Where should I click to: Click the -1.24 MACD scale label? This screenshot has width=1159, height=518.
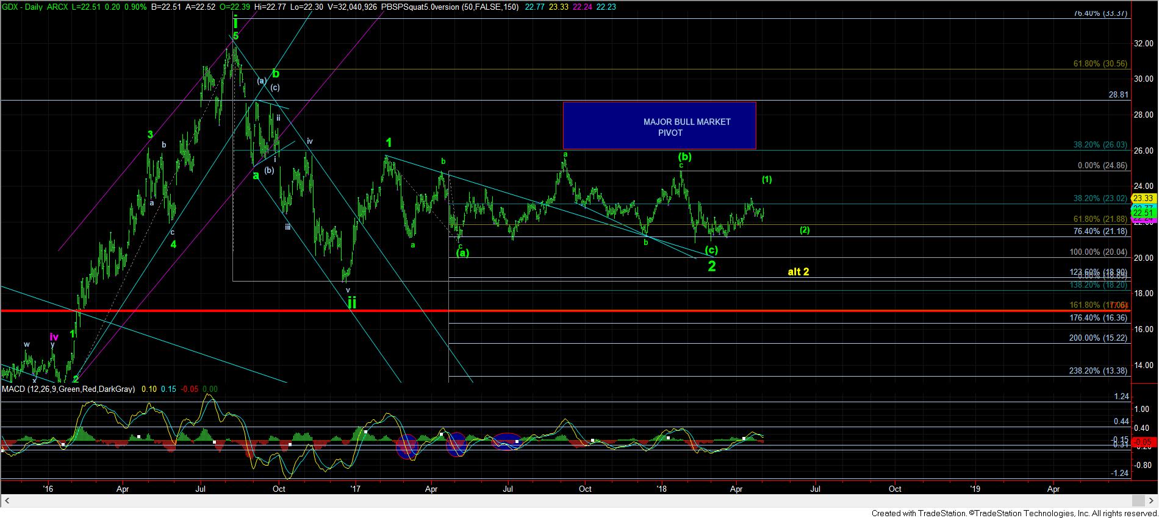pos(1121,473)
